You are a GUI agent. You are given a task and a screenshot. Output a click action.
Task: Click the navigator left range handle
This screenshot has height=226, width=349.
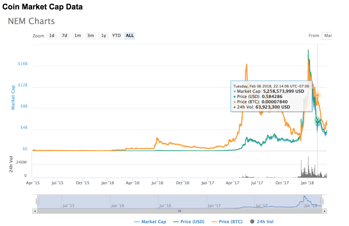point(37,201)
